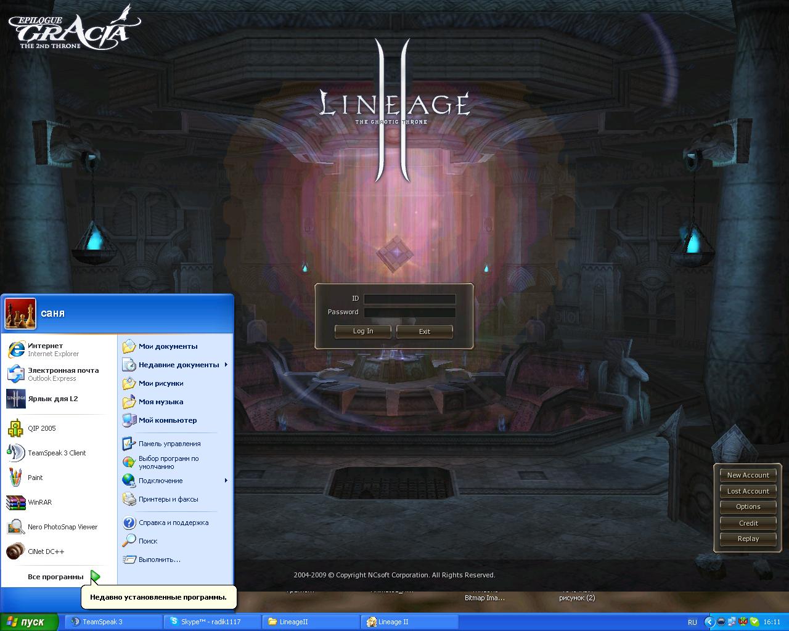Click the Skype tray icon

[754, 622]
